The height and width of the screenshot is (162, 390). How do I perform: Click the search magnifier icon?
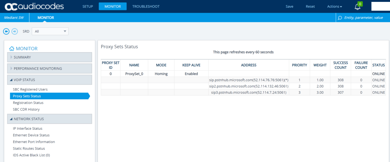click(x=340, y=17)
